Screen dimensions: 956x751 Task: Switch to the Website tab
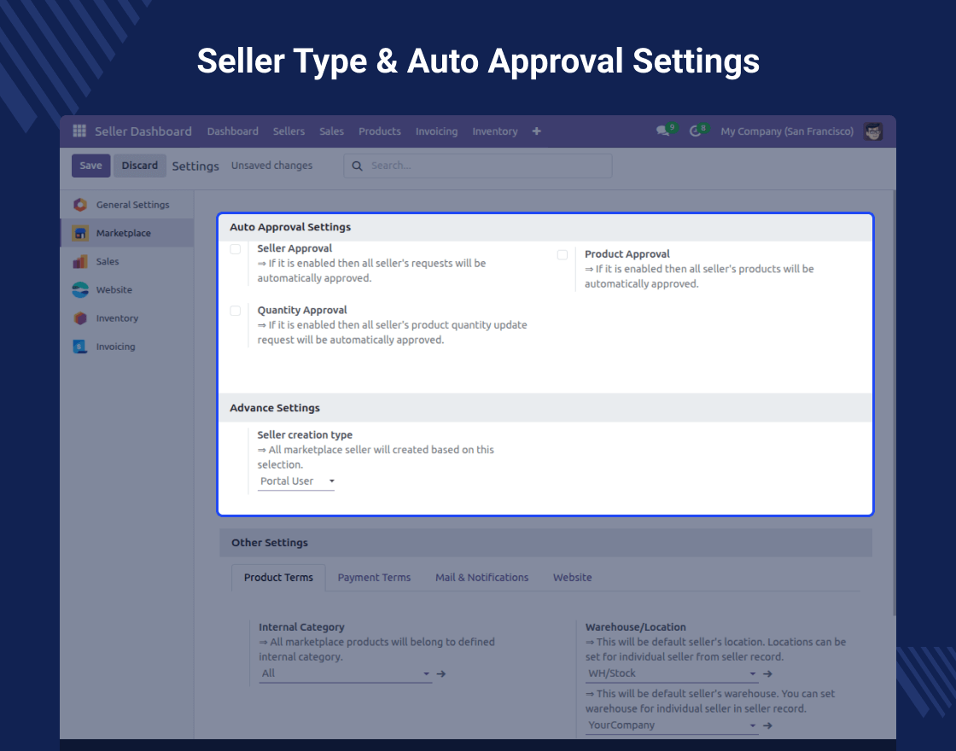pyautogui.click(x=573, y=577)
